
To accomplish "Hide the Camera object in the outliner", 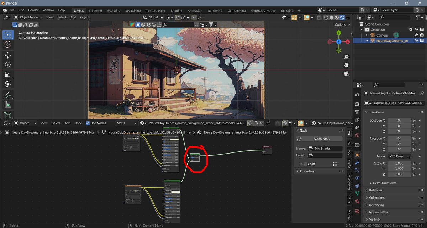I will [416, 35].
